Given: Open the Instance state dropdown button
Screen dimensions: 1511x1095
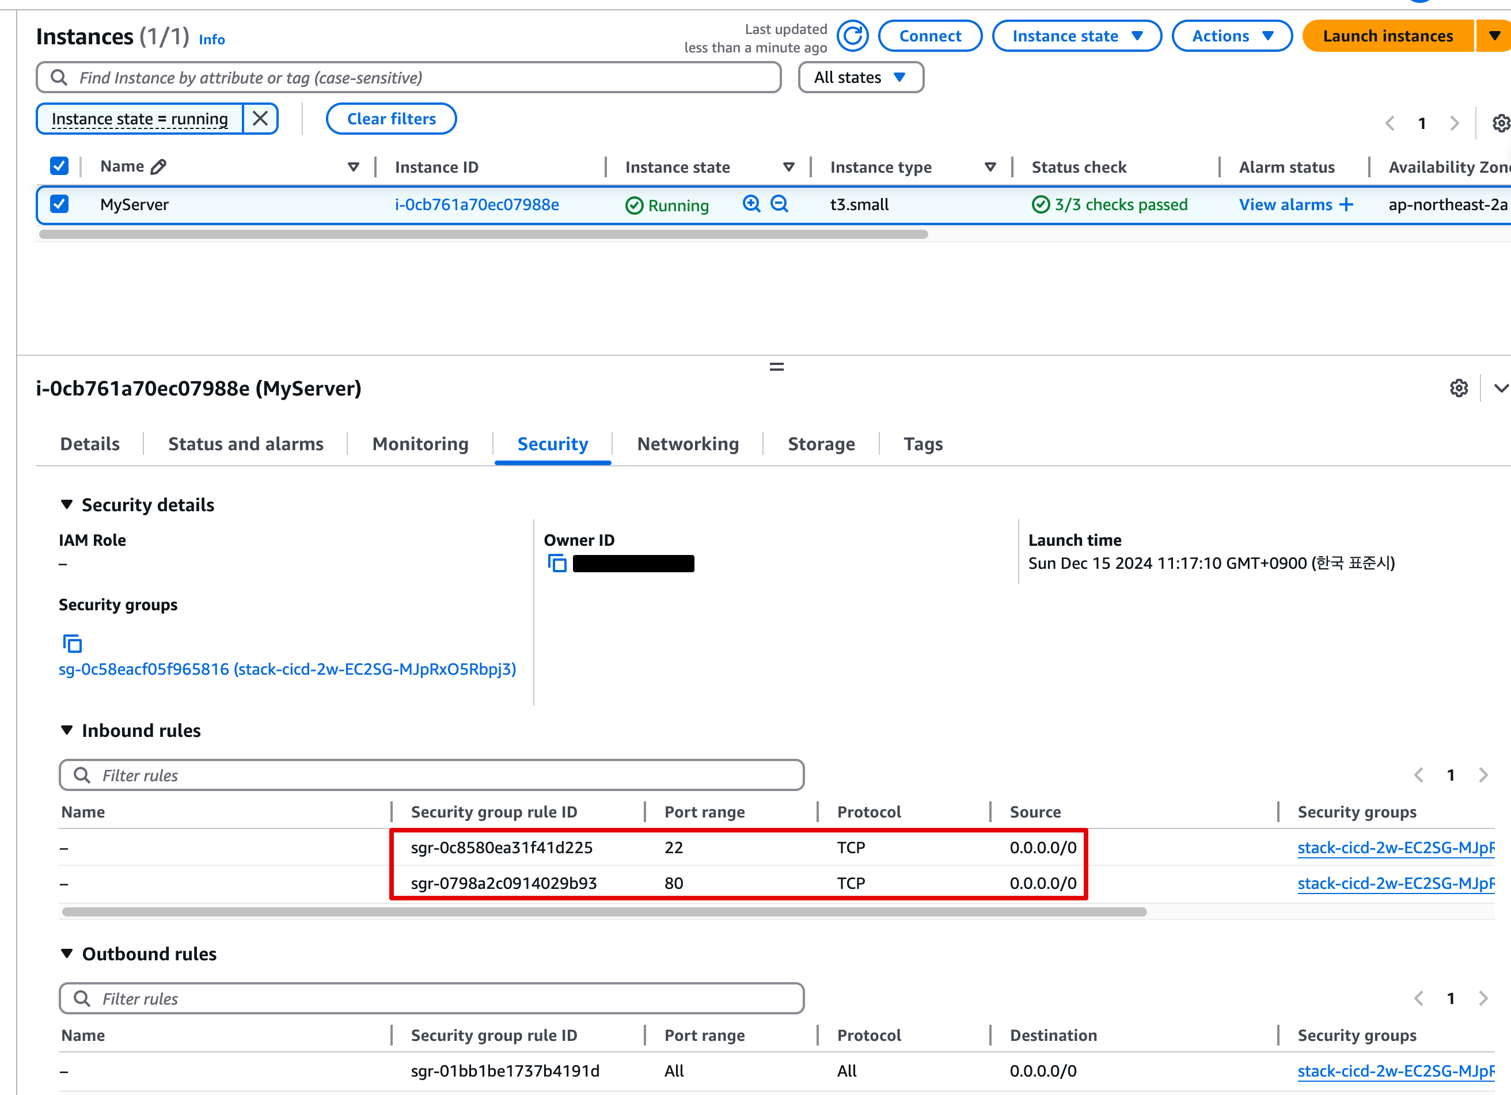Looking at the screenshot, I should [x=1076, y=36].
